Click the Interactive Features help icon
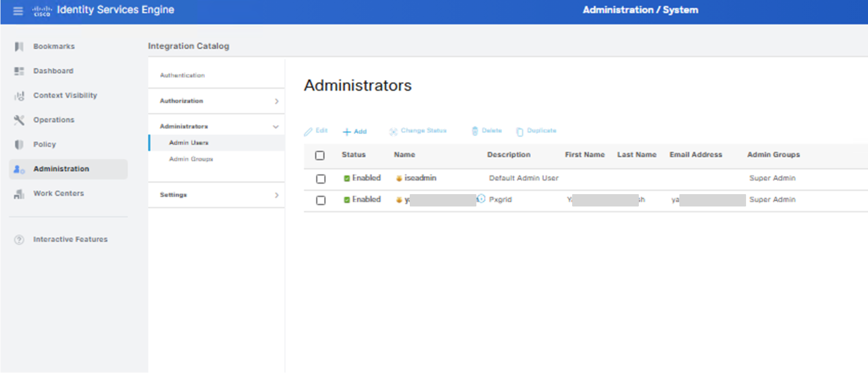Screen dimensions: 868x373 click(x=19, y=239)
